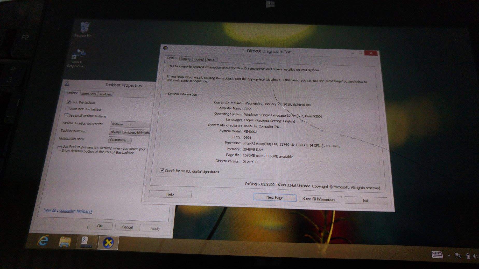479x269 pixels.
Task: Enable Use small taskbar buttons
Action: pos(66,115)
